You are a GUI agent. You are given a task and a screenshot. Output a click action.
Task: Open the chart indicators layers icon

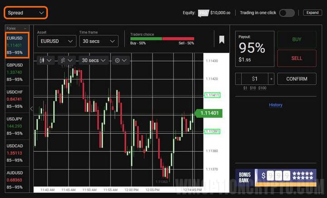[x=66, y=60]
